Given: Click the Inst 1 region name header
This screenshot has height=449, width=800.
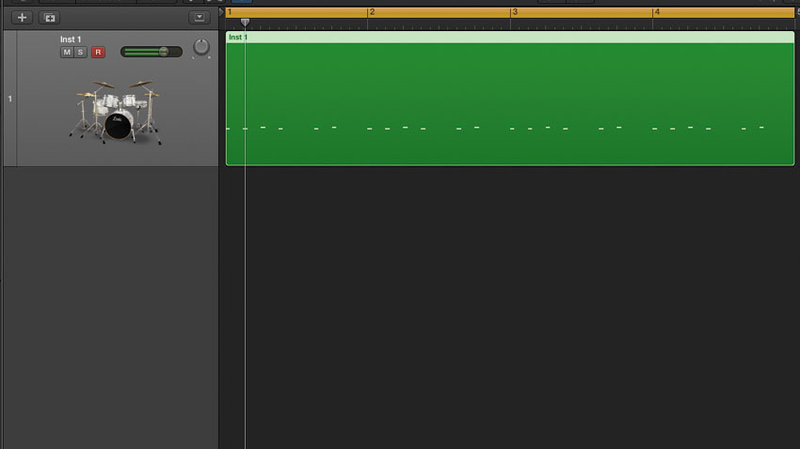Looking at the screenshot, I should [x=510, y=37].
